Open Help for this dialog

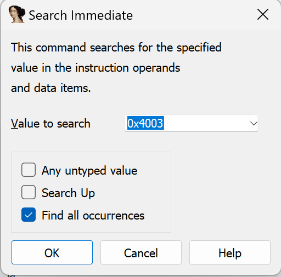pos(230,252)
